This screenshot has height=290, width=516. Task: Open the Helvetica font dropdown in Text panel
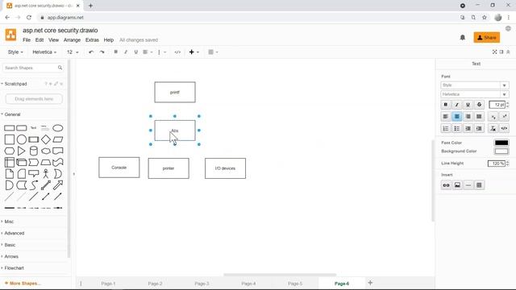pyautogui.click(x=475, y=94)
